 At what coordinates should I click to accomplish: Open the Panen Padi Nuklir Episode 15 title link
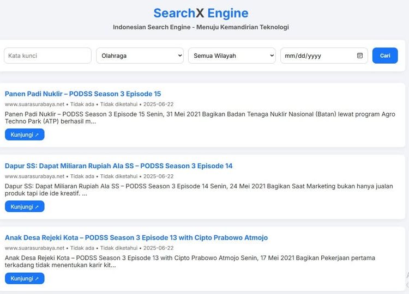tap(83, 94)
